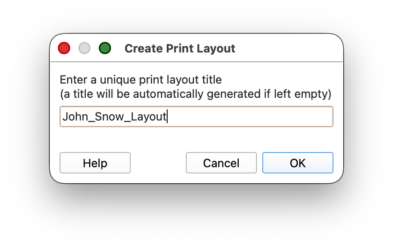The height and width of the screenshot is (249, 393).
Task: Click the "Enter a unique print layout title" label
Action: pos(140,80)
